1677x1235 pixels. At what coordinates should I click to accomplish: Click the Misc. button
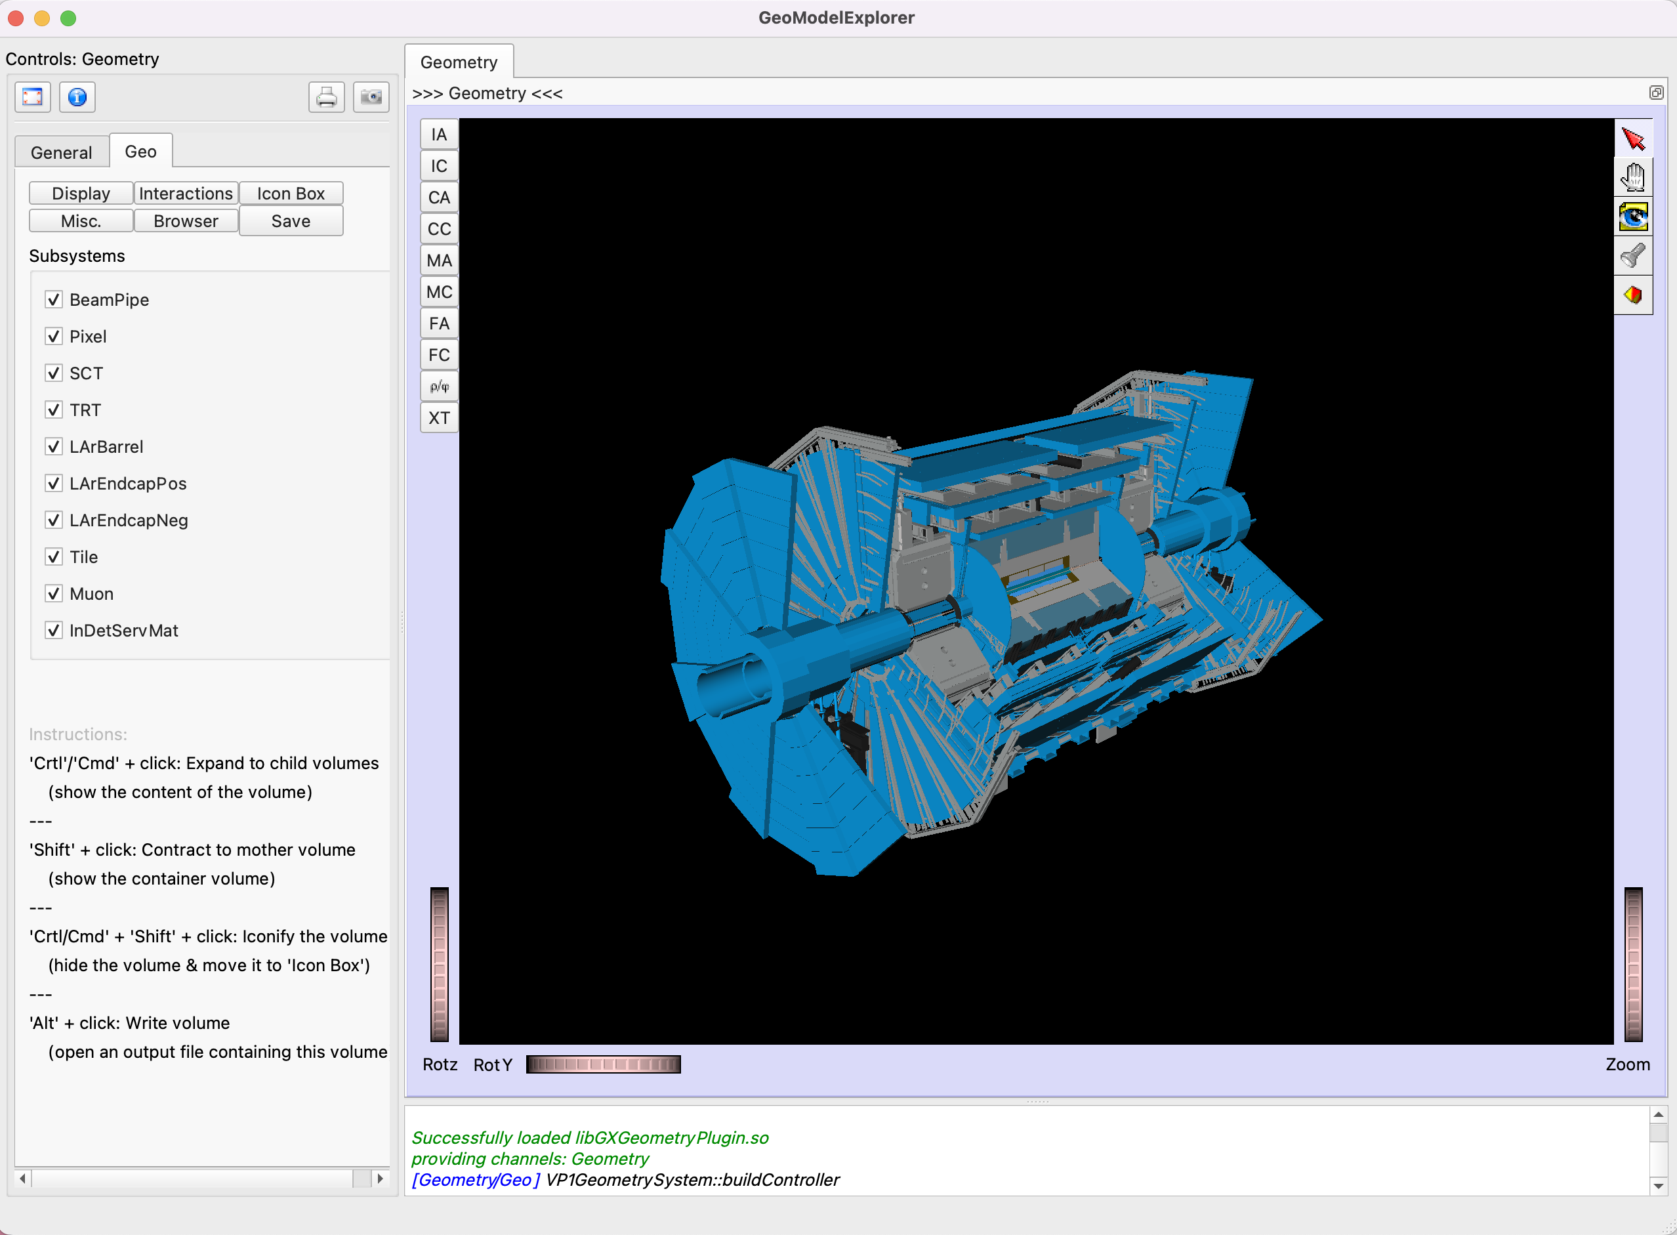pos(81,221)
